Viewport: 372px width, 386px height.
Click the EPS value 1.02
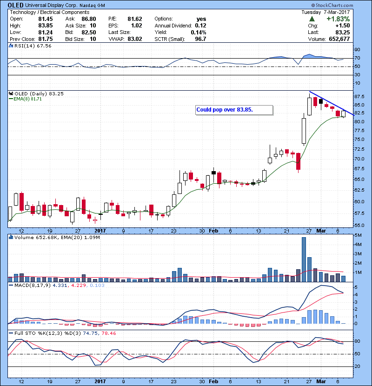137,26
